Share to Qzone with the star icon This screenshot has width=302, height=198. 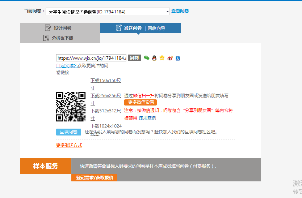[162, 58]
